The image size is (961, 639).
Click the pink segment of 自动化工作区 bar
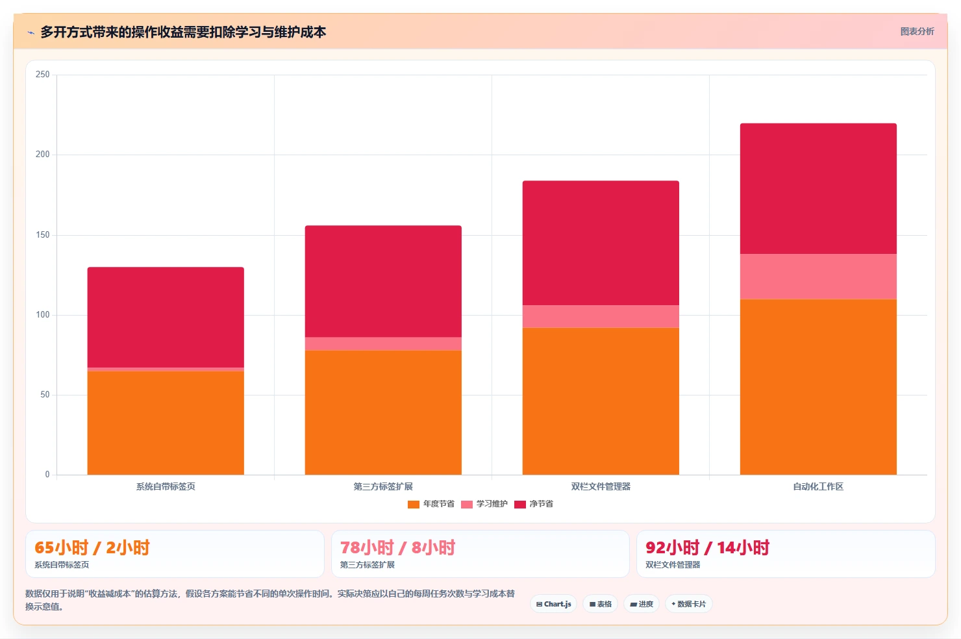(x=818, y=277)
